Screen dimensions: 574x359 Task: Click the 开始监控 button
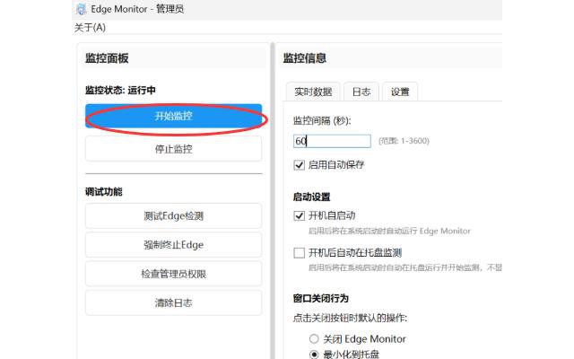(x=173, y=116)
